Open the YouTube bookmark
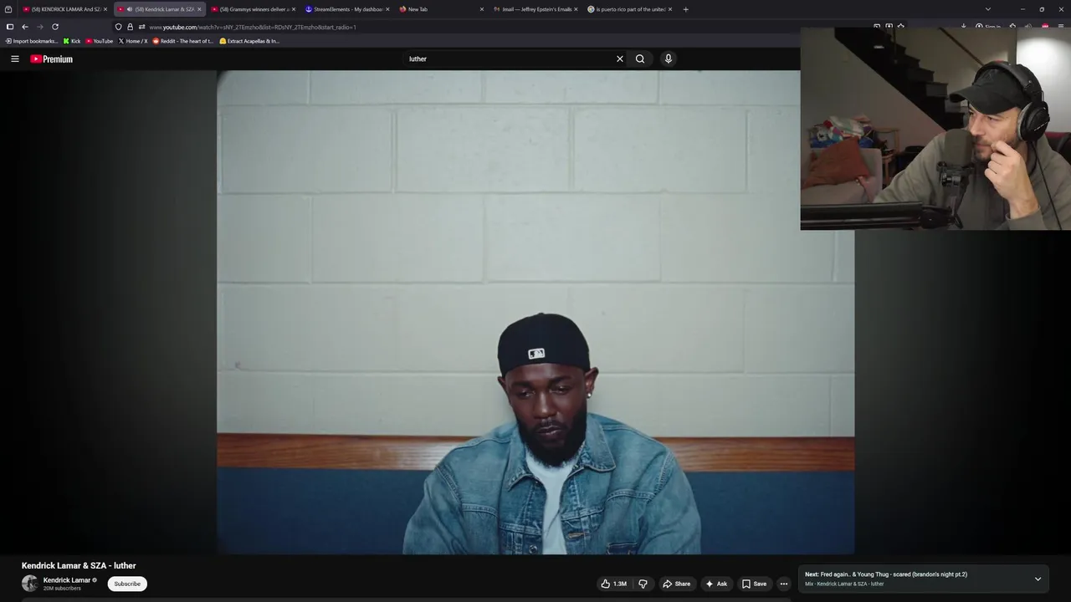1071x602 pixels. click(100, 41)
